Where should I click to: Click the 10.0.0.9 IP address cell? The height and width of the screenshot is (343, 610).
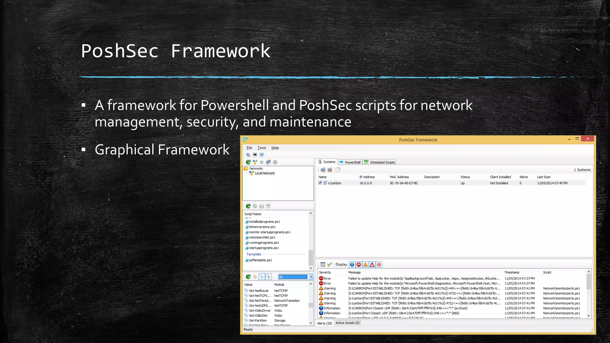pyautogui.click(x=366, y=183)
